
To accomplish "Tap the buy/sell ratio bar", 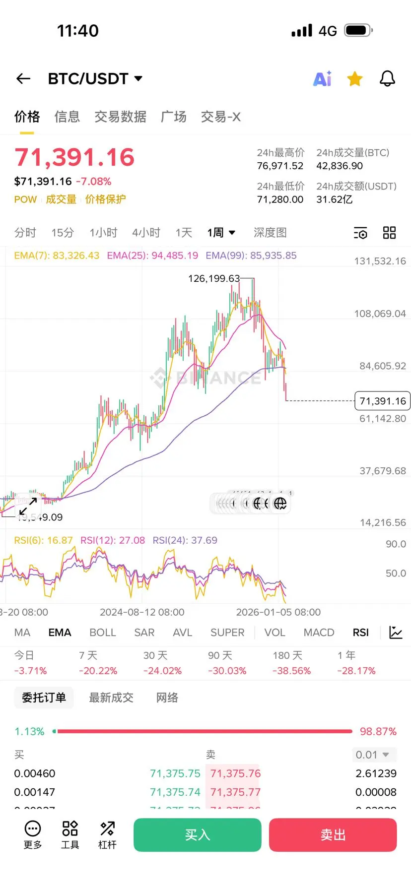I will pyautogui.click(x=202, y=731).
